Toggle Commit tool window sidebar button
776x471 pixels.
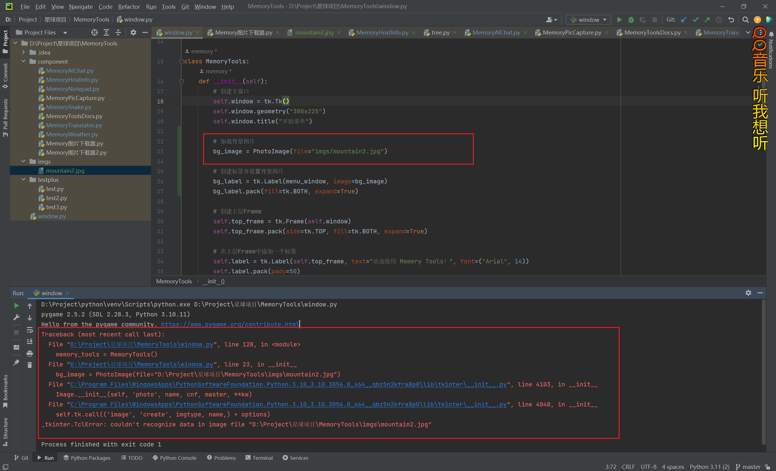pyautogui.click(x=5, y=76)
